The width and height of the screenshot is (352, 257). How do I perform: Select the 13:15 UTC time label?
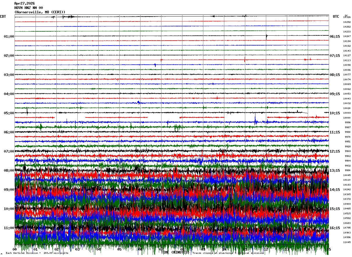click(335, 171)
